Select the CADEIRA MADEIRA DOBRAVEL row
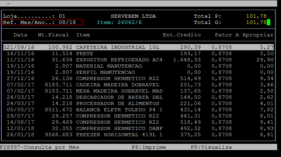281x157 pixels. click(117, 85)
